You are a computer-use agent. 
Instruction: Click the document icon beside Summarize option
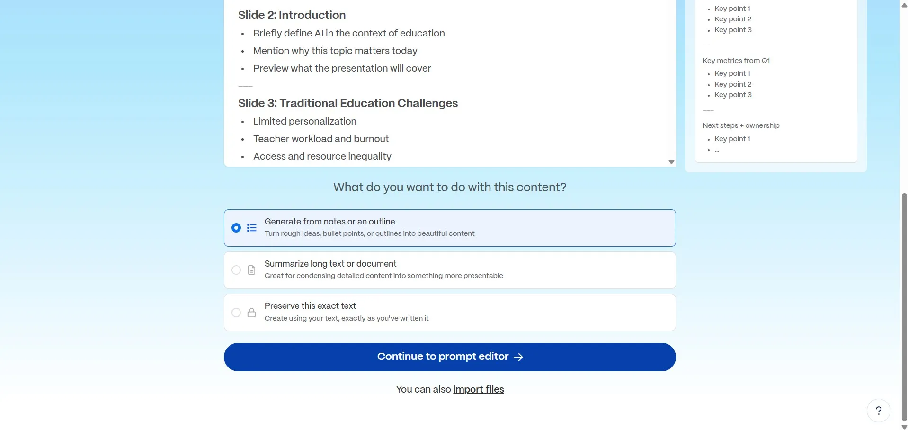252,270
